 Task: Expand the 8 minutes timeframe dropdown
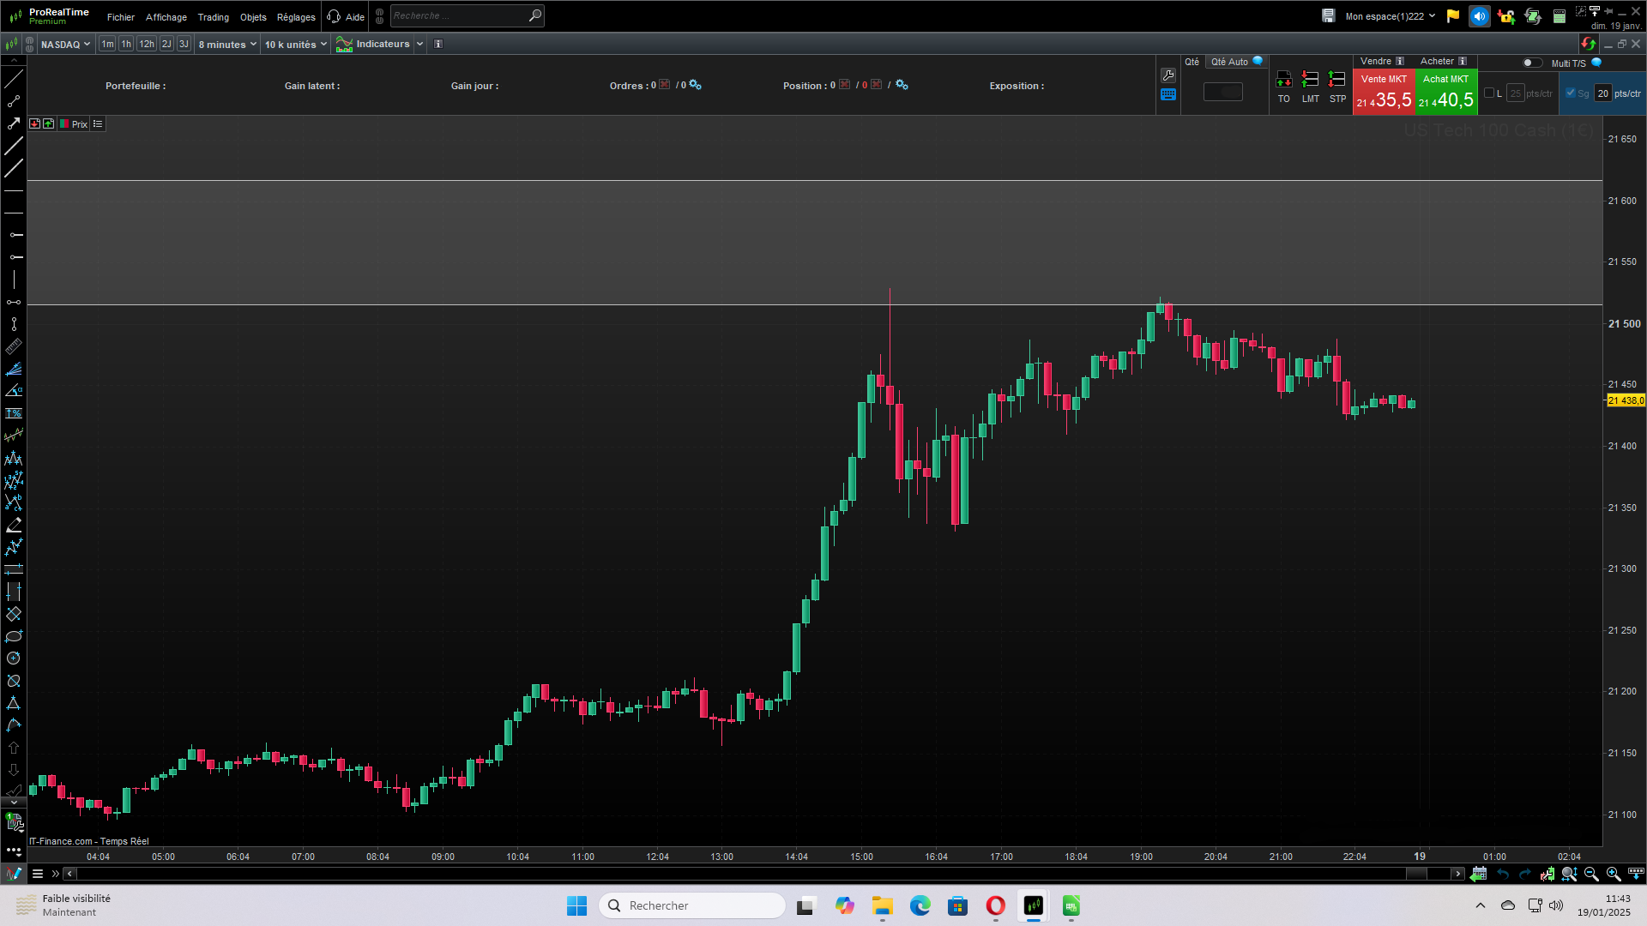227,45
